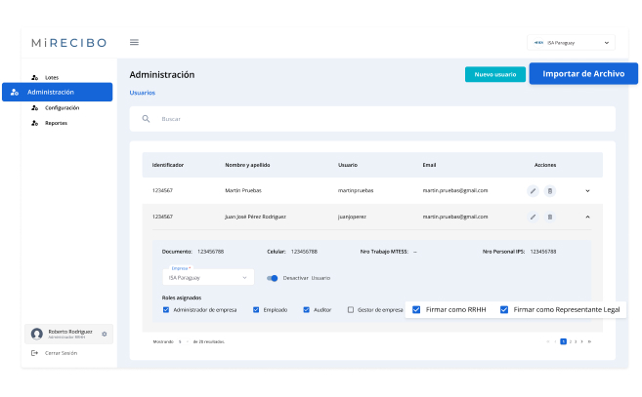642x397 pixels.
Task: Open settings gear beside Roberto Rodriguez
Action: pos(105,334)
